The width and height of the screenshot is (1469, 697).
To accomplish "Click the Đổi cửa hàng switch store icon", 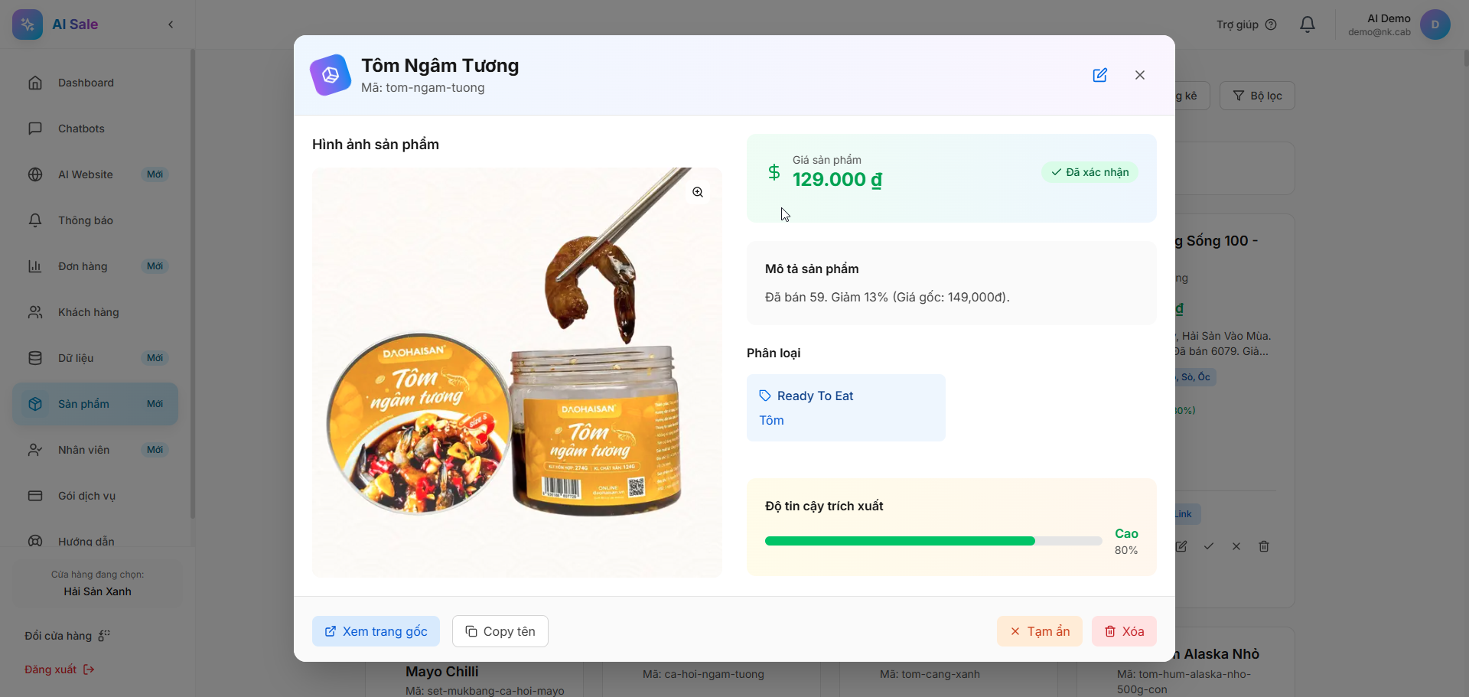I will 104,636.
